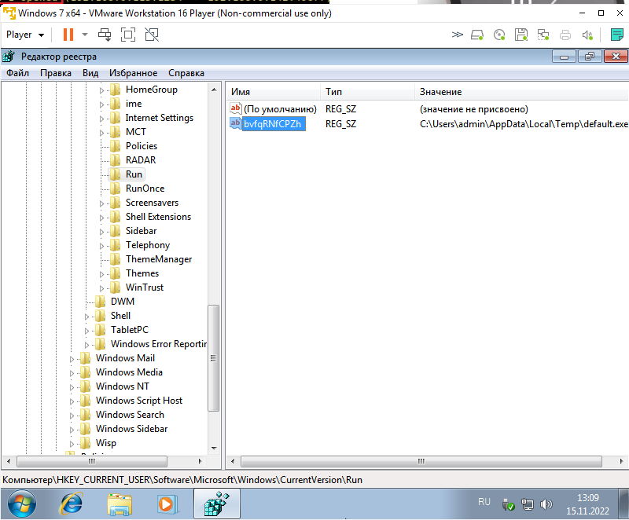629x520 pixels.
Task: Select the ThemeManager key
Action: click(159, 259)
